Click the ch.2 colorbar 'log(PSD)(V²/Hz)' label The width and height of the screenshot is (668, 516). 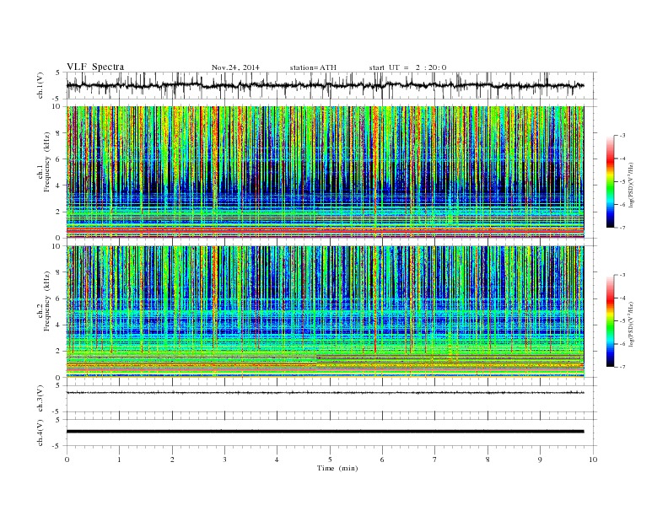632,324
